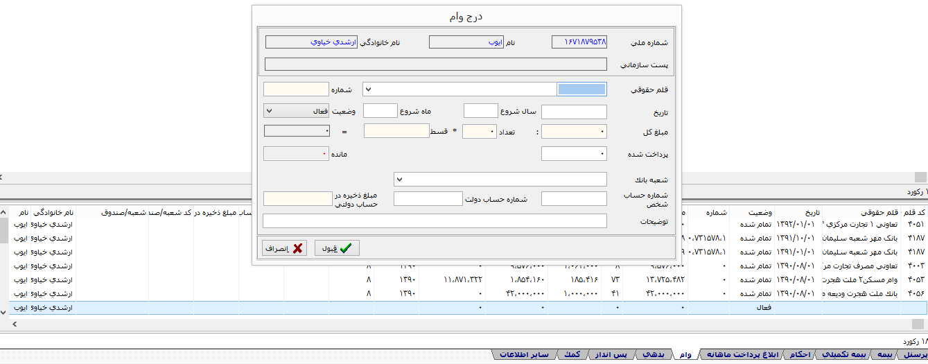Click the شماره حساب شخص field
Viewport: 928px width, 364px height.
(574, 199)
